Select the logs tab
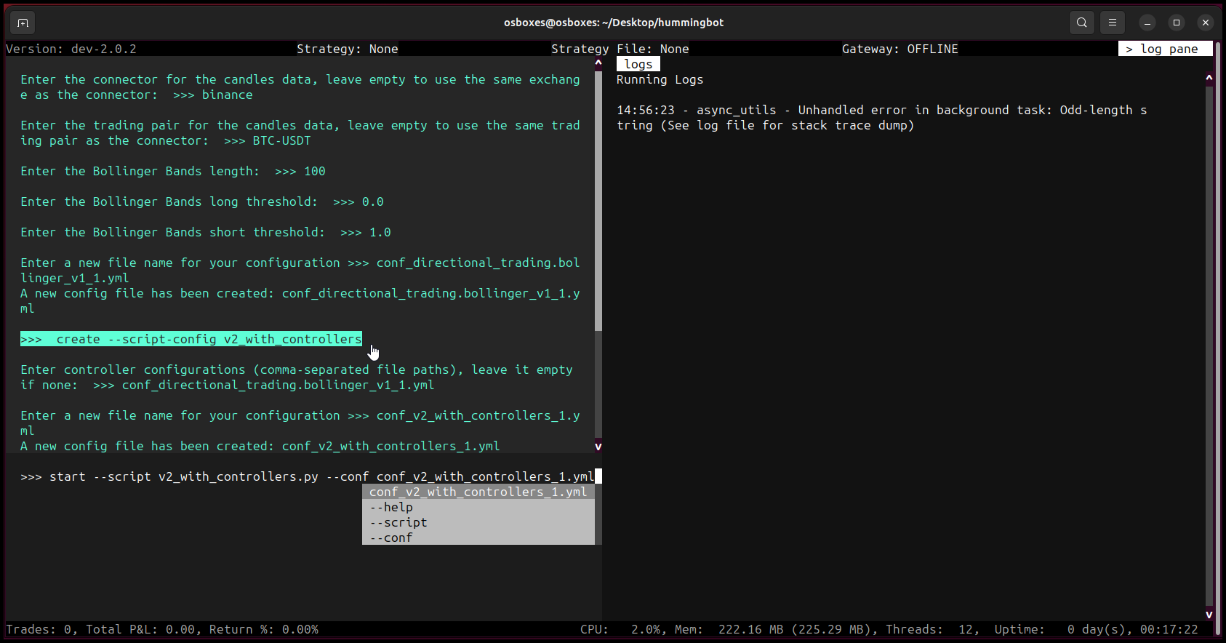1226x643 pixels. click(x=638, y=64)
